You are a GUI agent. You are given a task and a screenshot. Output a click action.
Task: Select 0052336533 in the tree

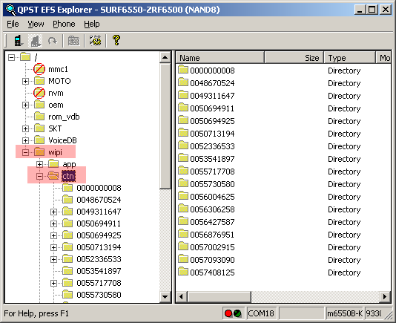pos(99,259)
